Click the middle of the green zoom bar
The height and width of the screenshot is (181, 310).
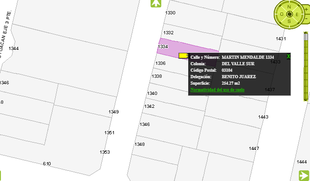coord(306,67)
